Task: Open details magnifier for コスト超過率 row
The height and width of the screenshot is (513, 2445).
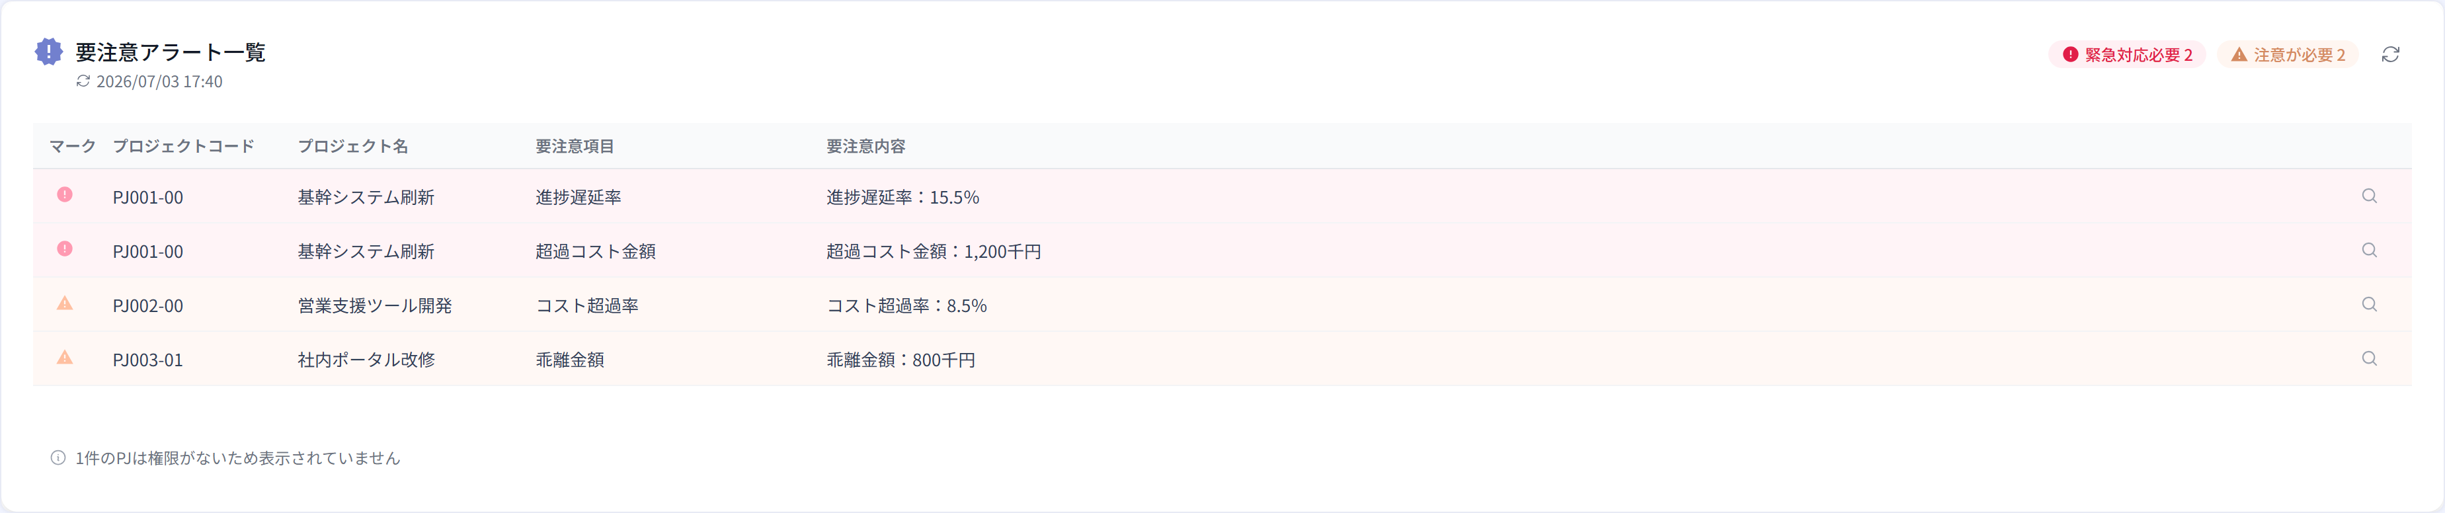Action: tap(2369, 304)
